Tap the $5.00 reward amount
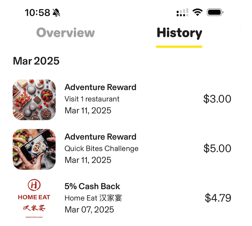 (217, 149)
